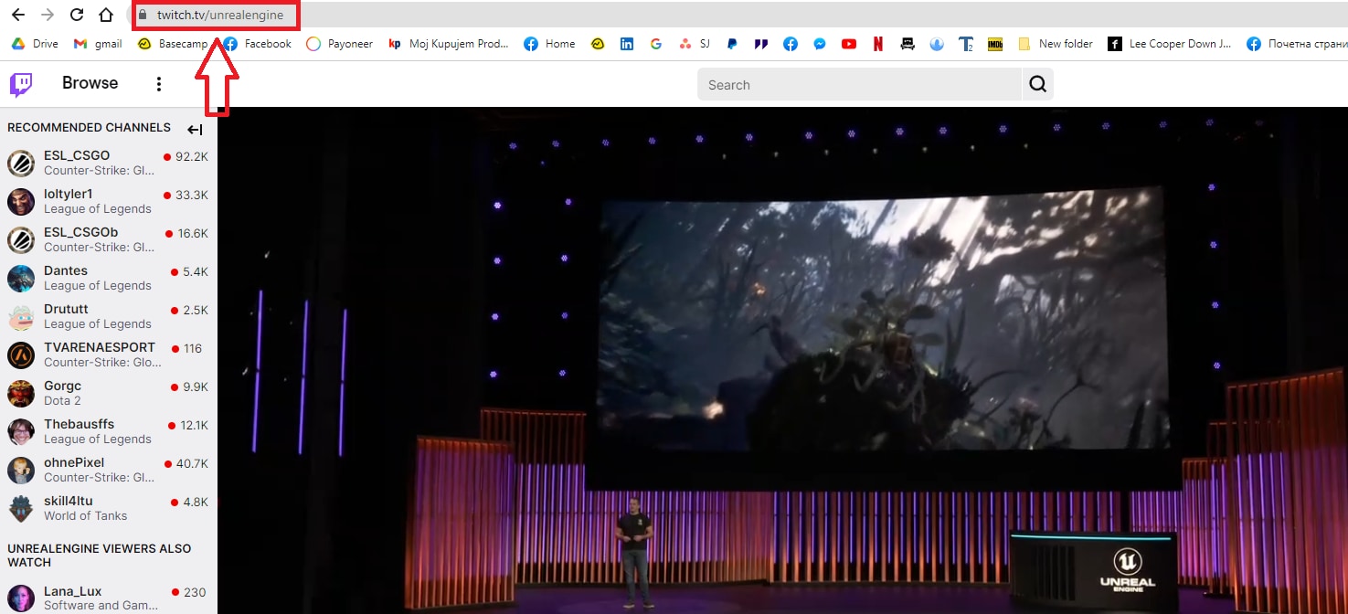
Task: Click the black robot-face bookmark icon
Action: pos(908,44)
